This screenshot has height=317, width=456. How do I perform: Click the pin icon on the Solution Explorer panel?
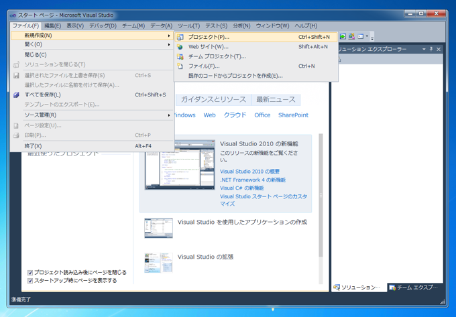[x=431, y=49]
